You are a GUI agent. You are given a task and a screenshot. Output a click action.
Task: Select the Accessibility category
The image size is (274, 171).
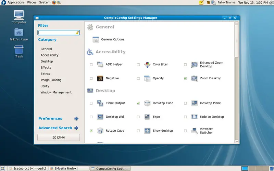click(49, 55)
